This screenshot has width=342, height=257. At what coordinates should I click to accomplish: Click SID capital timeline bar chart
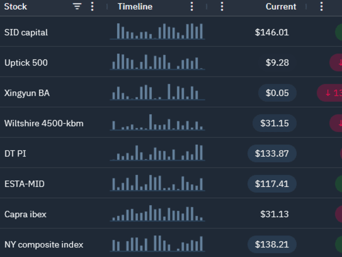click(x=157, y=31)
